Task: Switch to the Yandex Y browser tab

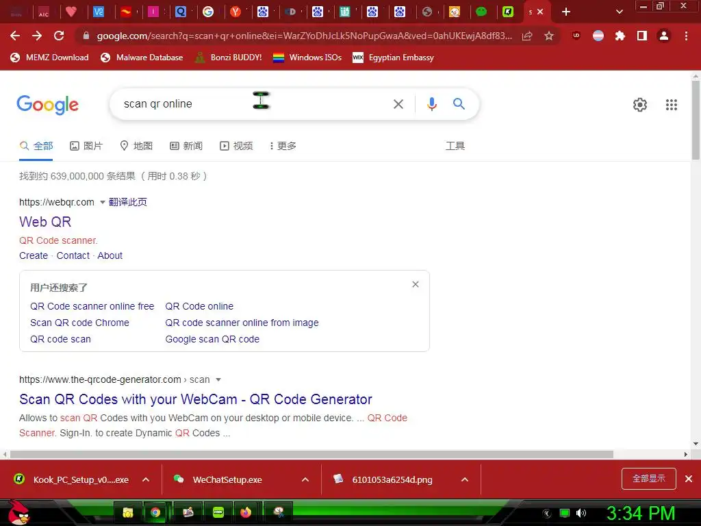Action: tap(235, 12)
